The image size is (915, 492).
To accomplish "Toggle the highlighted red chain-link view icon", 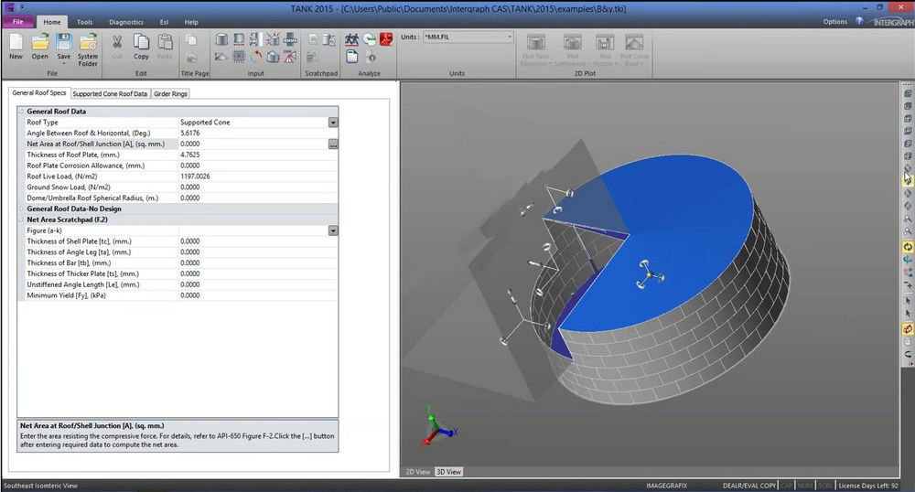I will [x=908, y=329].
